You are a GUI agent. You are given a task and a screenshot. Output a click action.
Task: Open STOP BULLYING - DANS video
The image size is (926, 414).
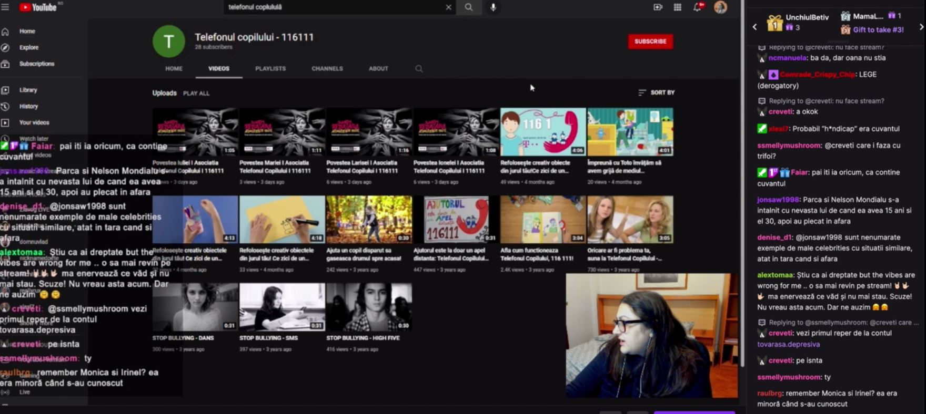point(195,307)
